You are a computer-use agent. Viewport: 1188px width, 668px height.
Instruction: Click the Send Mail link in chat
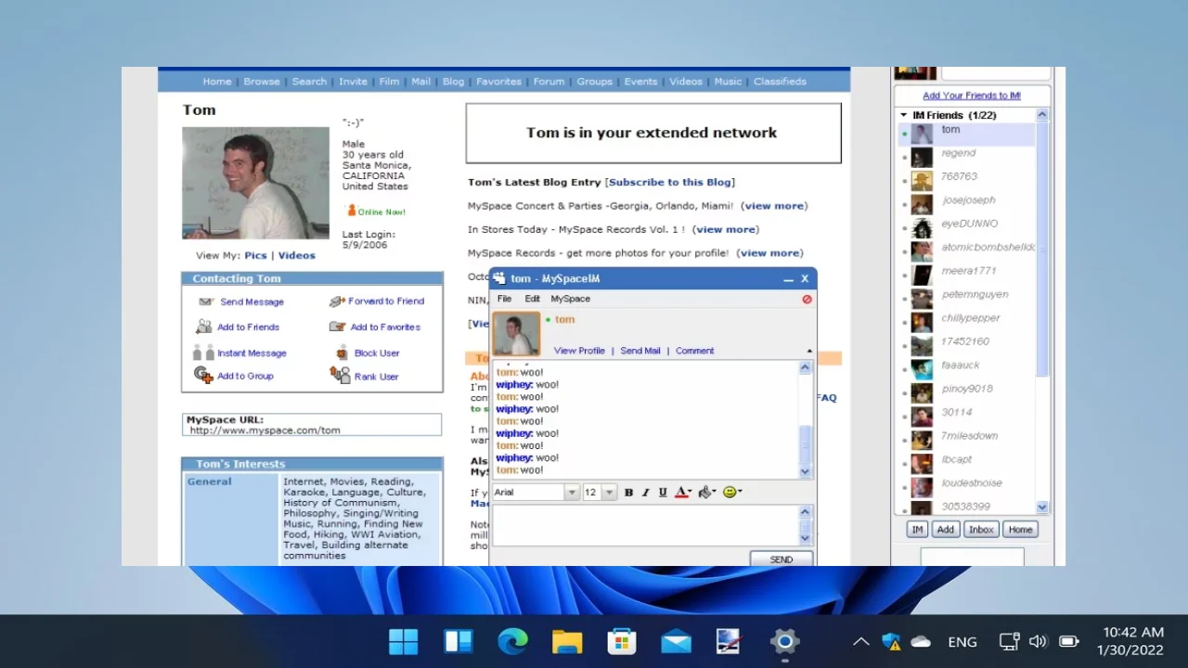pos(640,351)
